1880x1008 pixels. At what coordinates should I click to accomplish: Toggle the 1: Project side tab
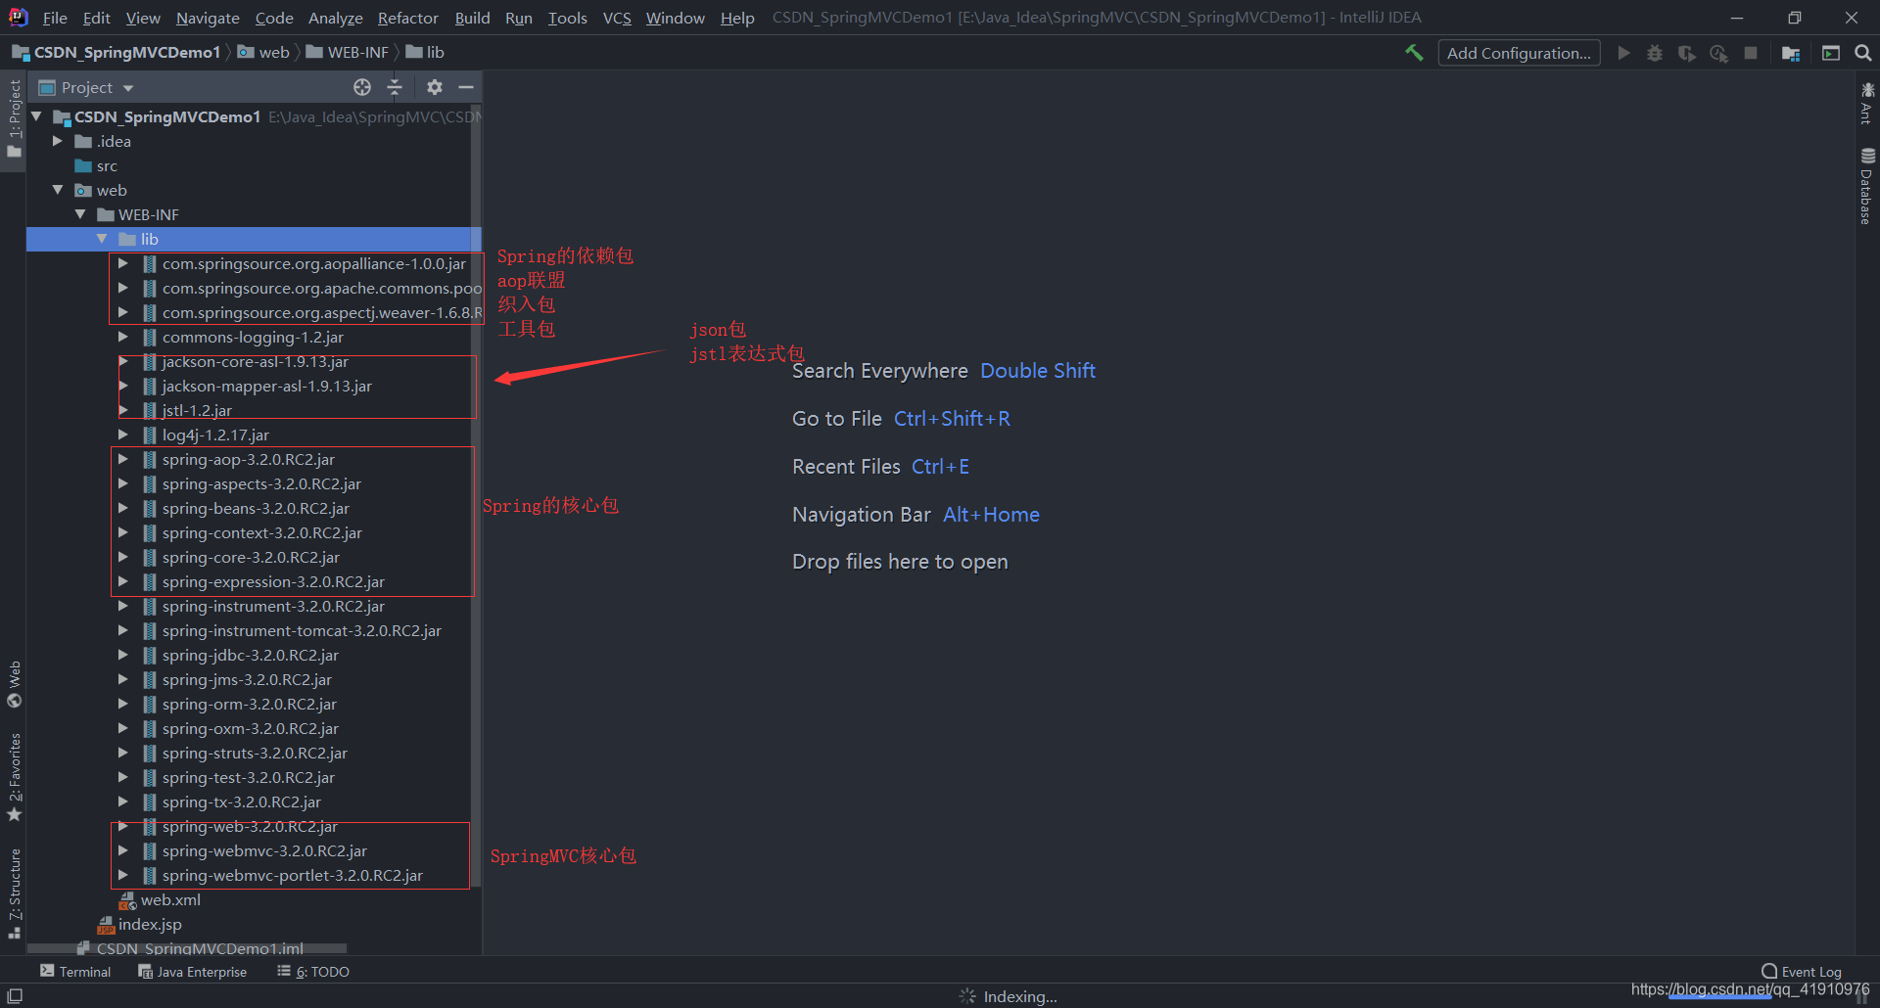pyautogui.click(x=14, y=119)
